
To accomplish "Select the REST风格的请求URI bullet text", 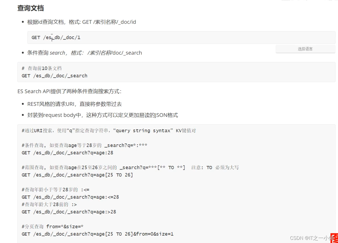I will pos(75,104).
